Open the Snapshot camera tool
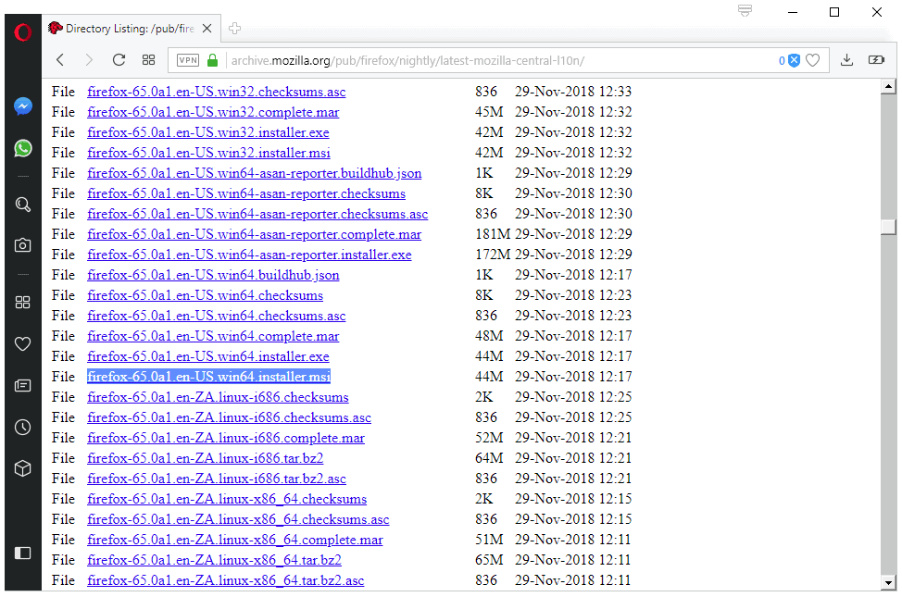This screenshot has height=597, width=902. [x=23, y=245]
